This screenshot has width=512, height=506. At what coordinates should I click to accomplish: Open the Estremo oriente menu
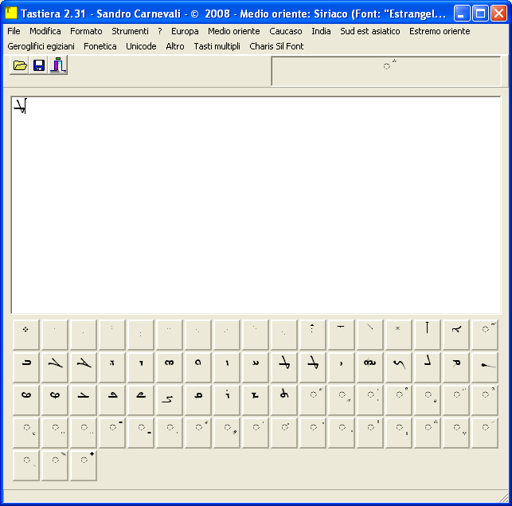[440, 31]
